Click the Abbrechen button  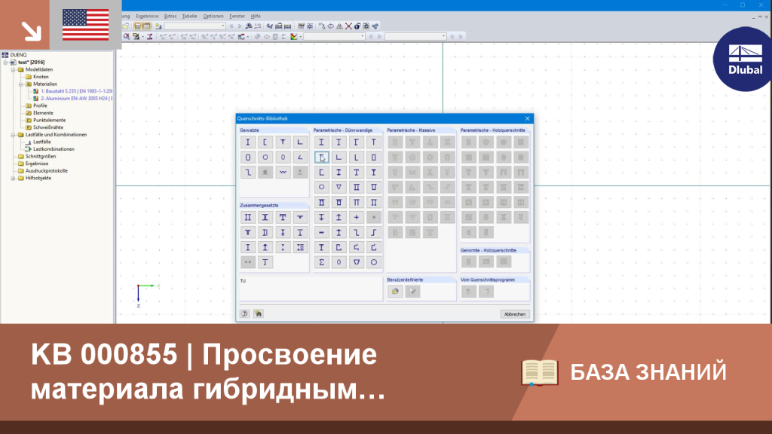514,314
